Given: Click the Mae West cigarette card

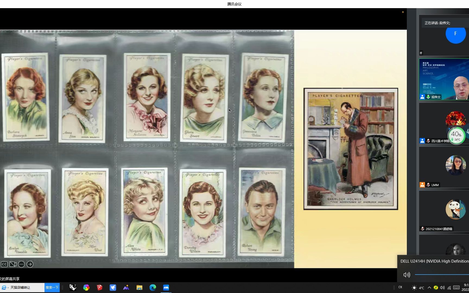Looking at the screenshot, I should click(85, 212).
